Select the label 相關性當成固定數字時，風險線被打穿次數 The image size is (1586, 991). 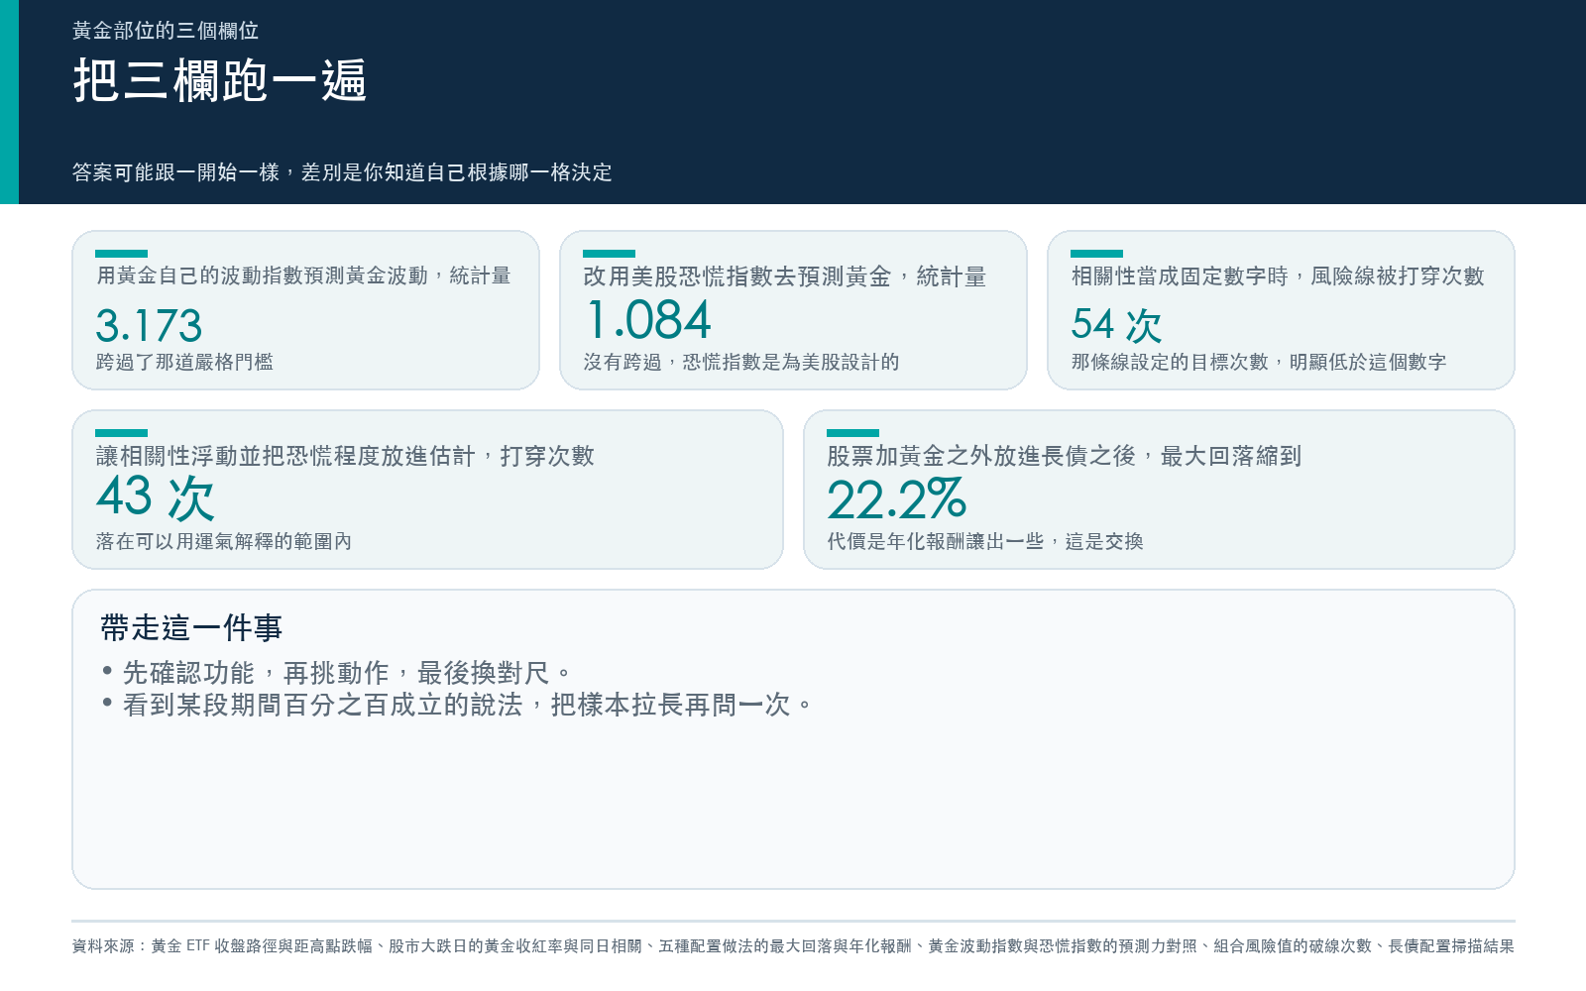(x=1278, y=275)
